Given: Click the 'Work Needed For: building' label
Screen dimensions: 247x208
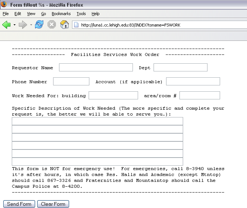Looking at the screenshot, I should [49, 96].
